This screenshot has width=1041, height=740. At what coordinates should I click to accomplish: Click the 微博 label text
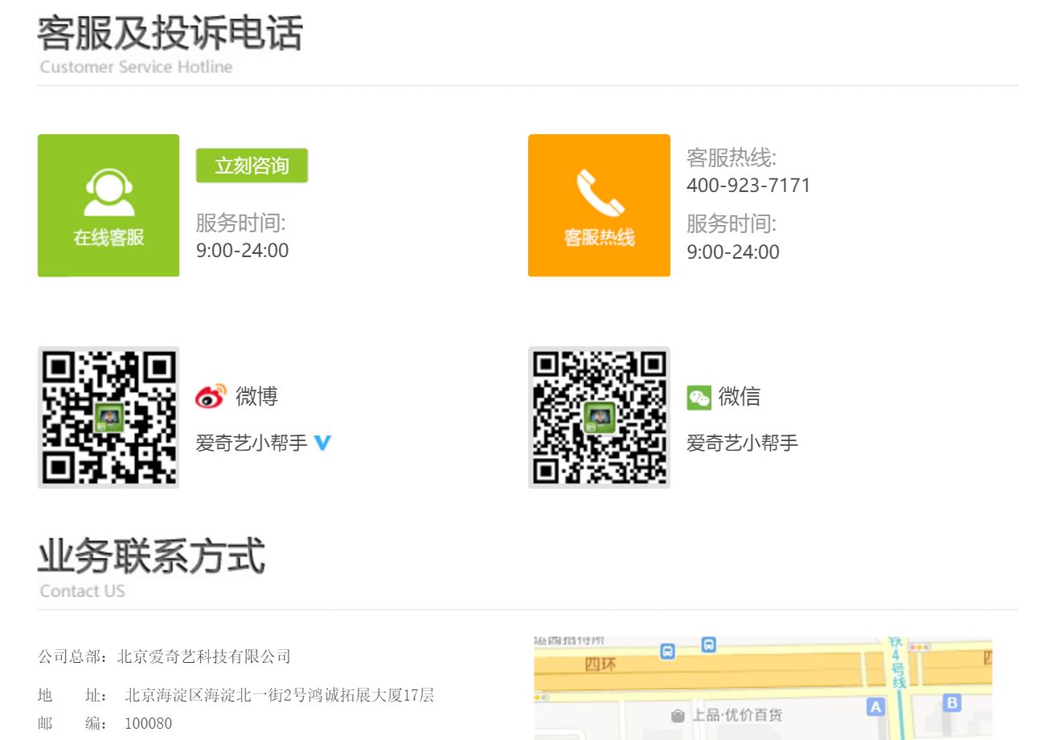pyautogui.click(x=256, y=396)
